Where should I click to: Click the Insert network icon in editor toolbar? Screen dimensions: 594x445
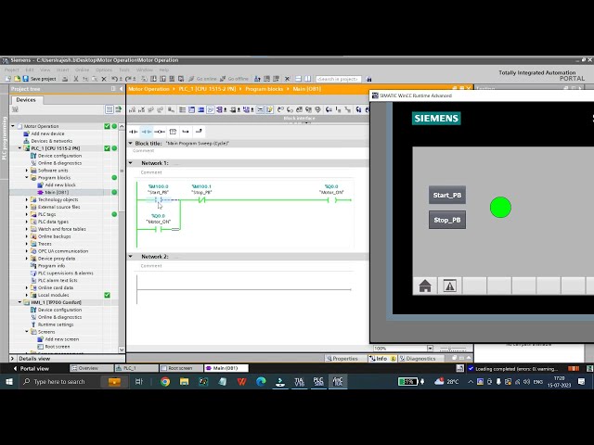(x=132, y=109)
